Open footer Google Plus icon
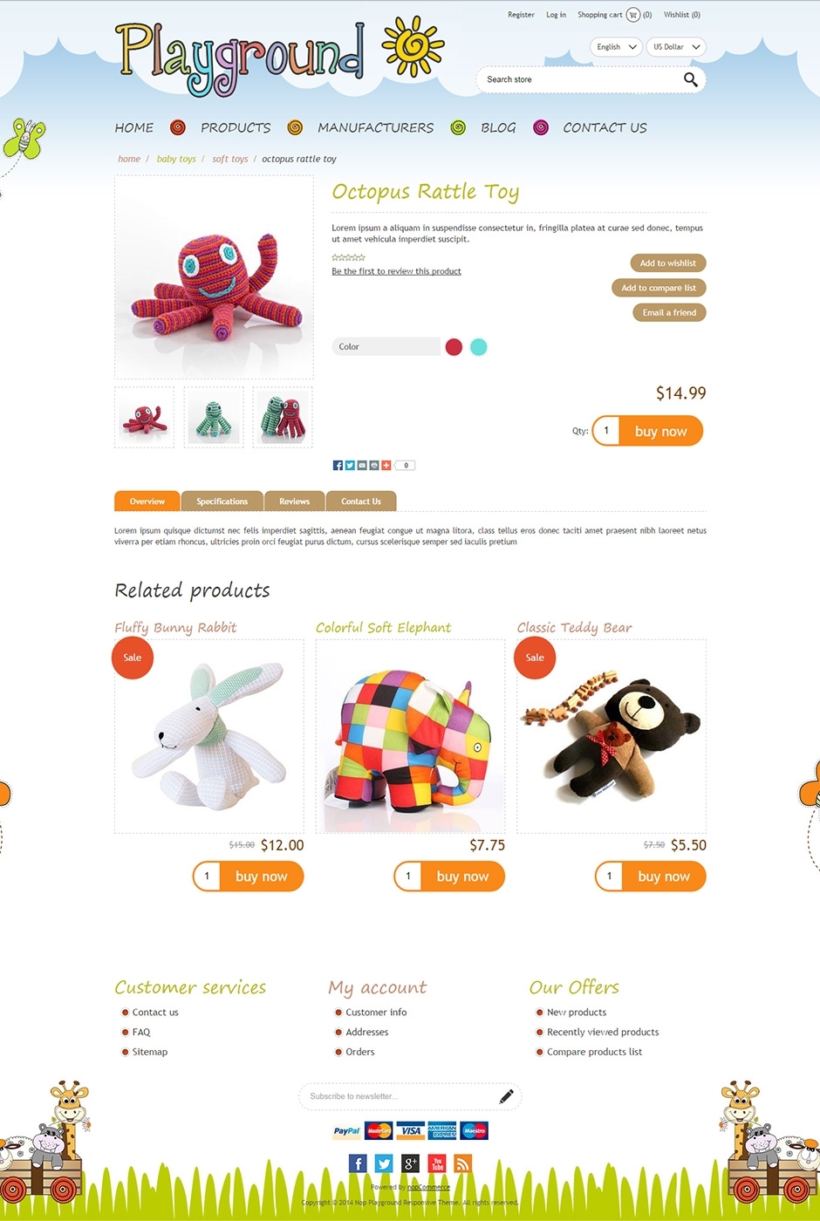Image resolution: width=820 pixels, height=1221 pixels. point(411,1163)
